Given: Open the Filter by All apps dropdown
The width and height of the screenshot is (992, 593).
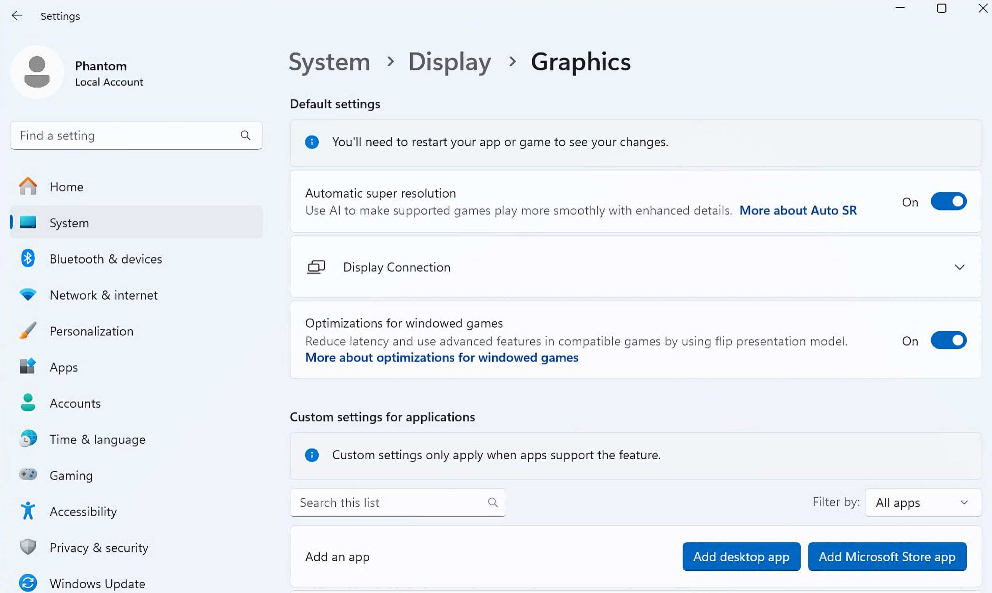Looking at the screenshot, I should click(923, 502).
